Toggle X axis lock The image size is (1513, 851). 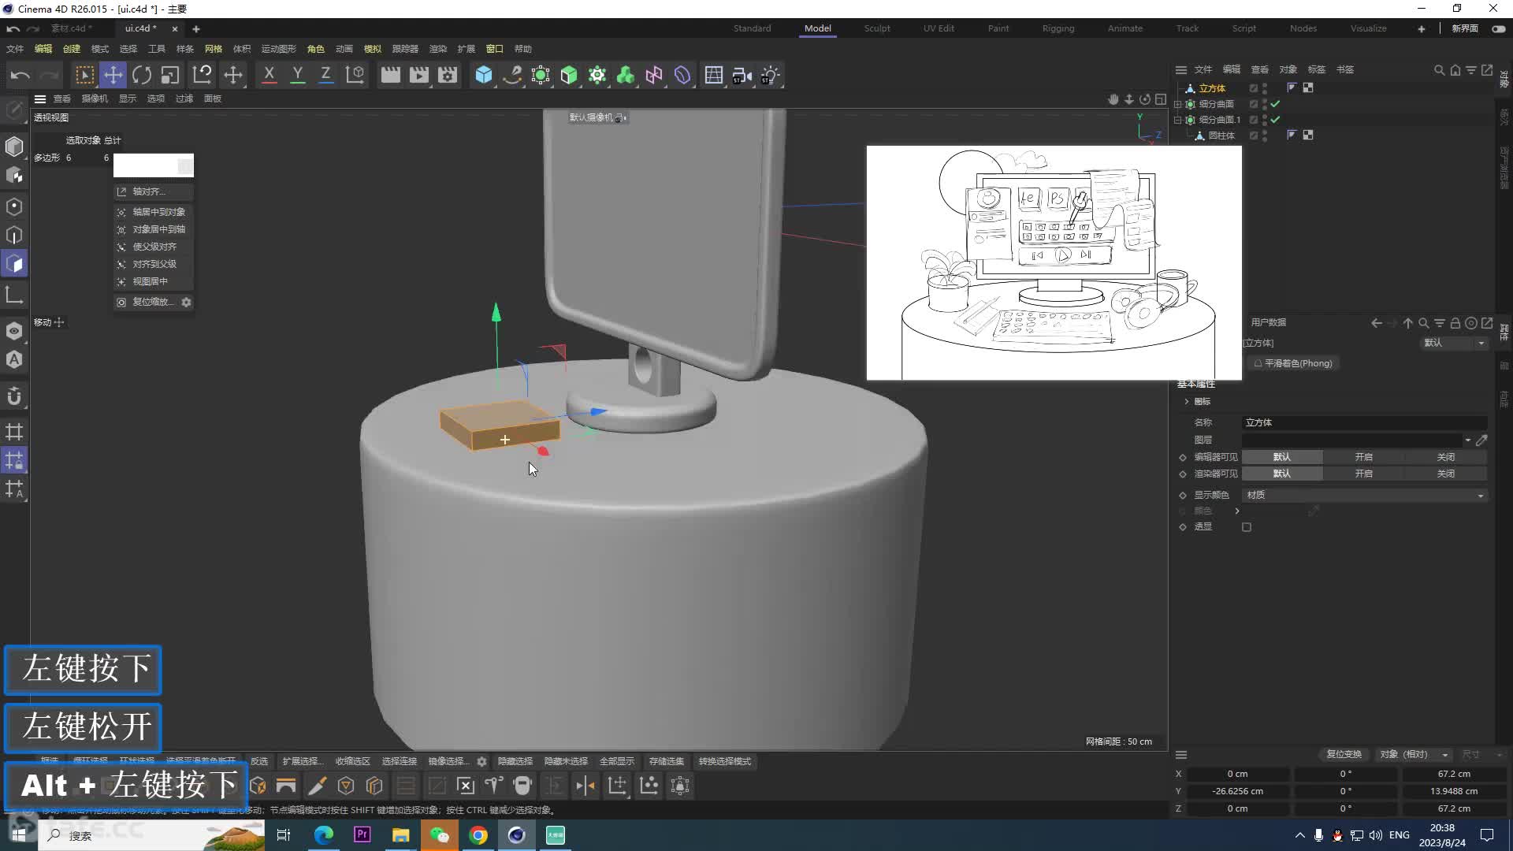pos(269,75)
